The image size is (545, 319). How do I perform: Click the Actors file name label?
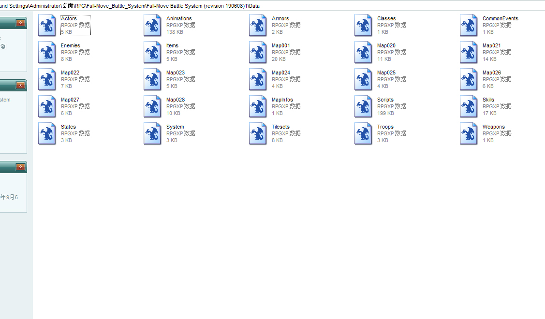coord(69,18)
